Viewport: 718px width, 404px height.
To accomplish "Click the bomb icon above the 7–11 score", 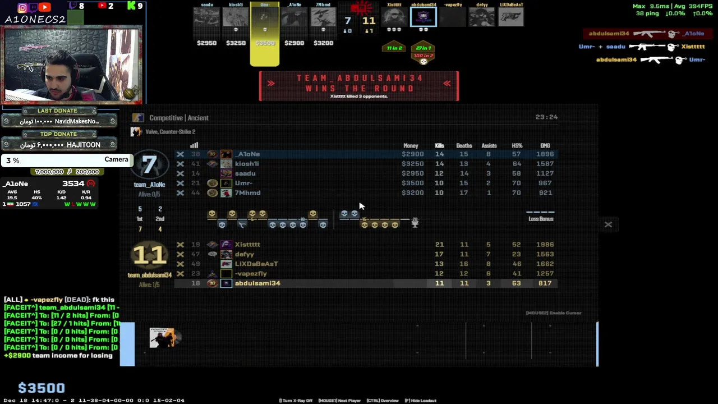I will tap(361, 8).
